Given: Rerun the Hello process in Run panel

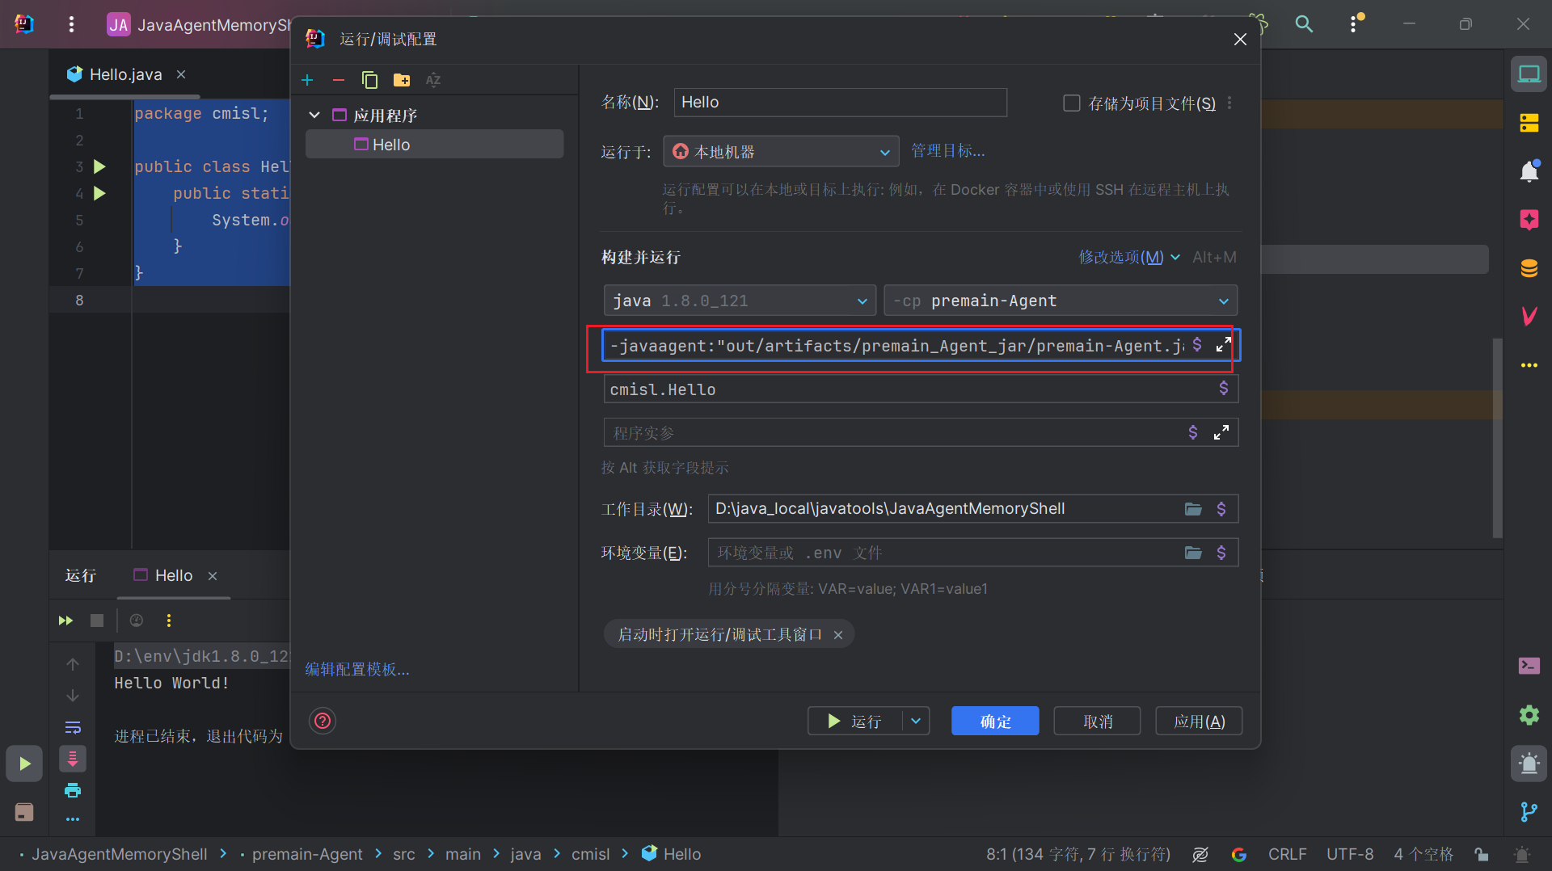Looking at the screenshot, I should (65, 621).
